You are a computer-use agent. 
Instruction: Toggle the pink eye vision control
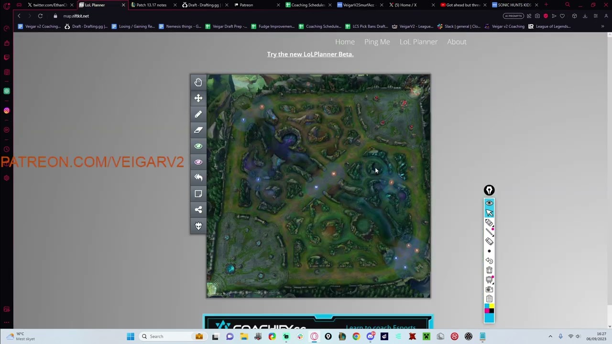(198, 162)
